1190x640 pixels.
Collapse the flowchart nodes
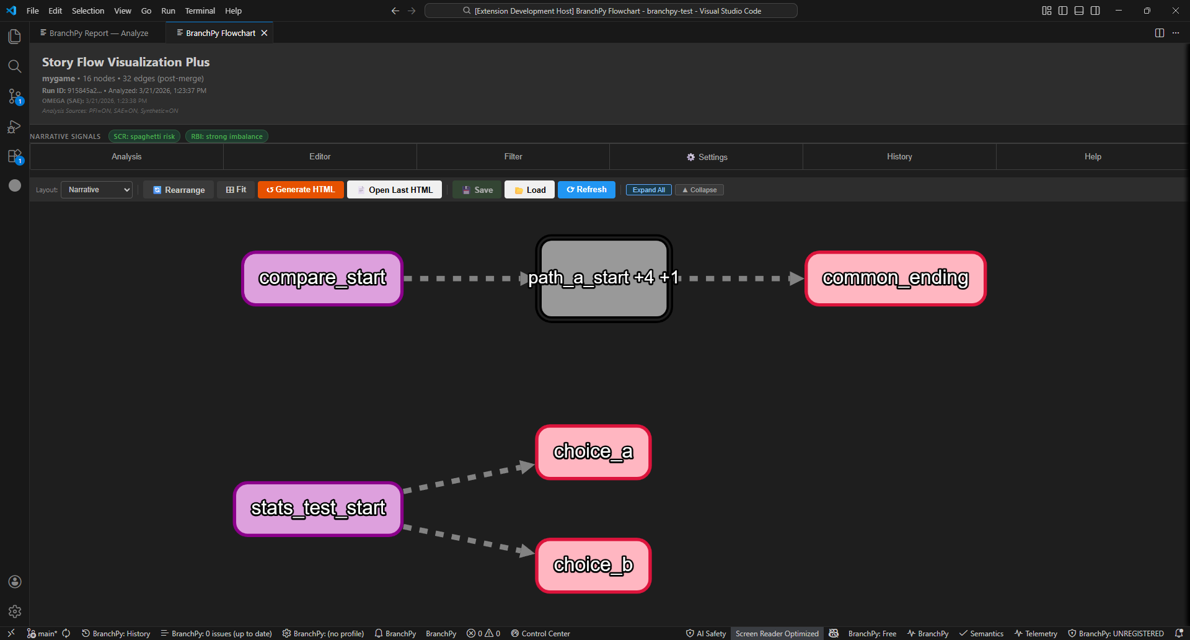click(699, 190)
